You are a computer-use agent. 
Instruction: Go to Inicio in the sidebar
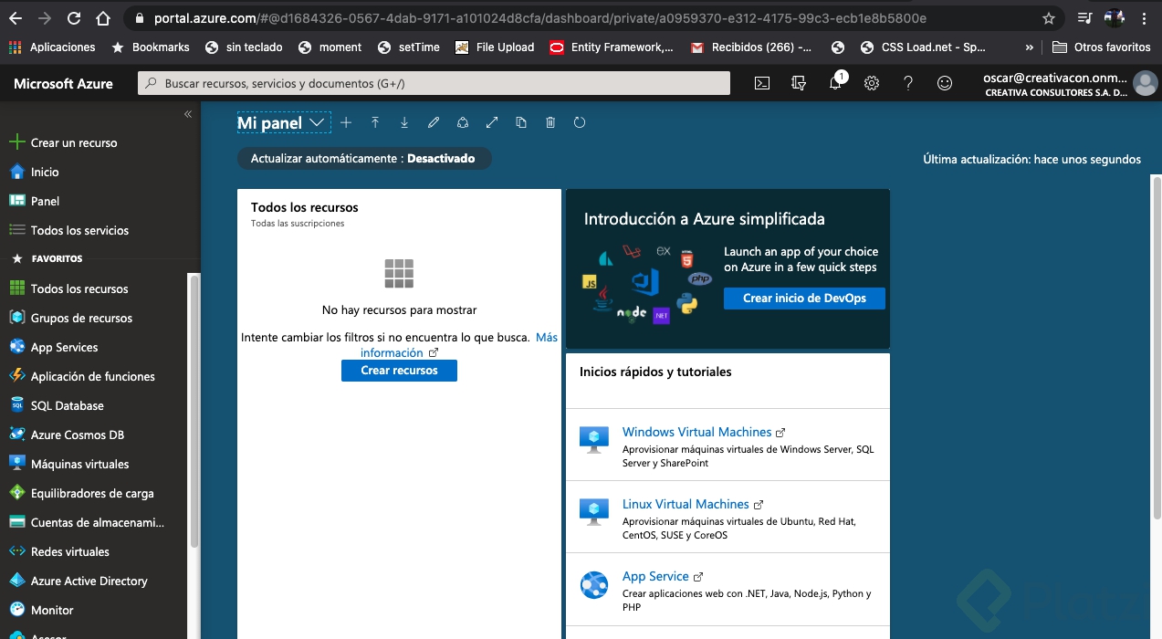[x=45, y=172]
